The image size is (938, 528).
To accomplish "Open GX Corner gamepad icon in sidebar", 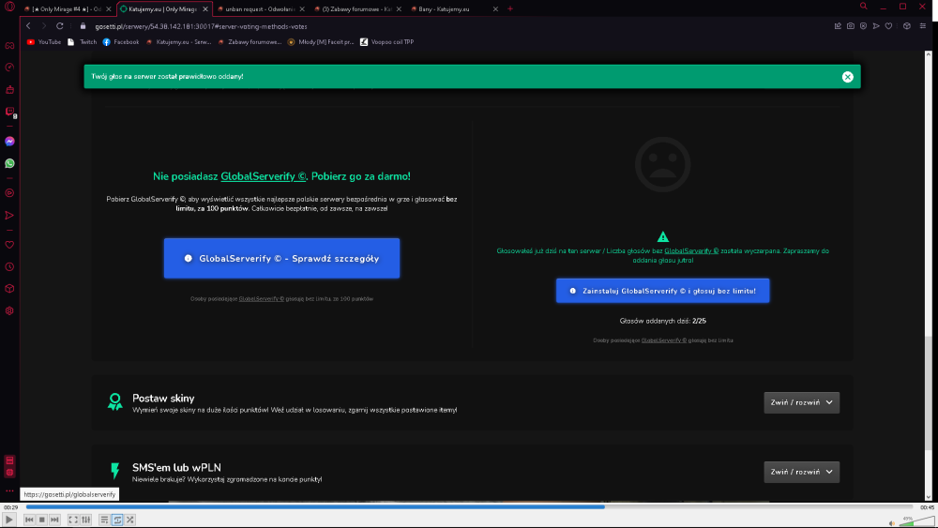I will pos(9,45).
